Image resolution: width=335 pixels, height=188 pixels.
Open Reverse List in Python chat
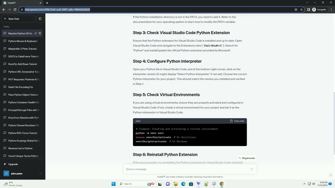pyautogui.click(x=23, y=148)
